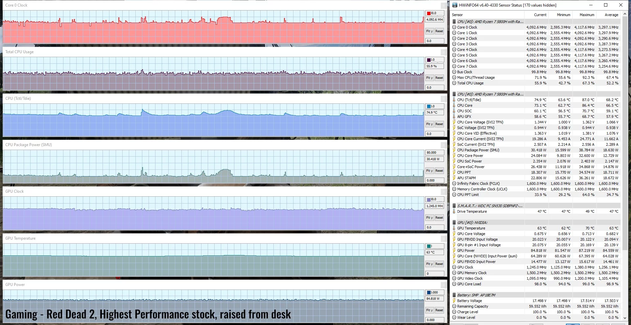The height and width of the screenshot is (325, 631).
Task: Click the Drive Temperature icon under WDC SN530
Action: point(454,211)
